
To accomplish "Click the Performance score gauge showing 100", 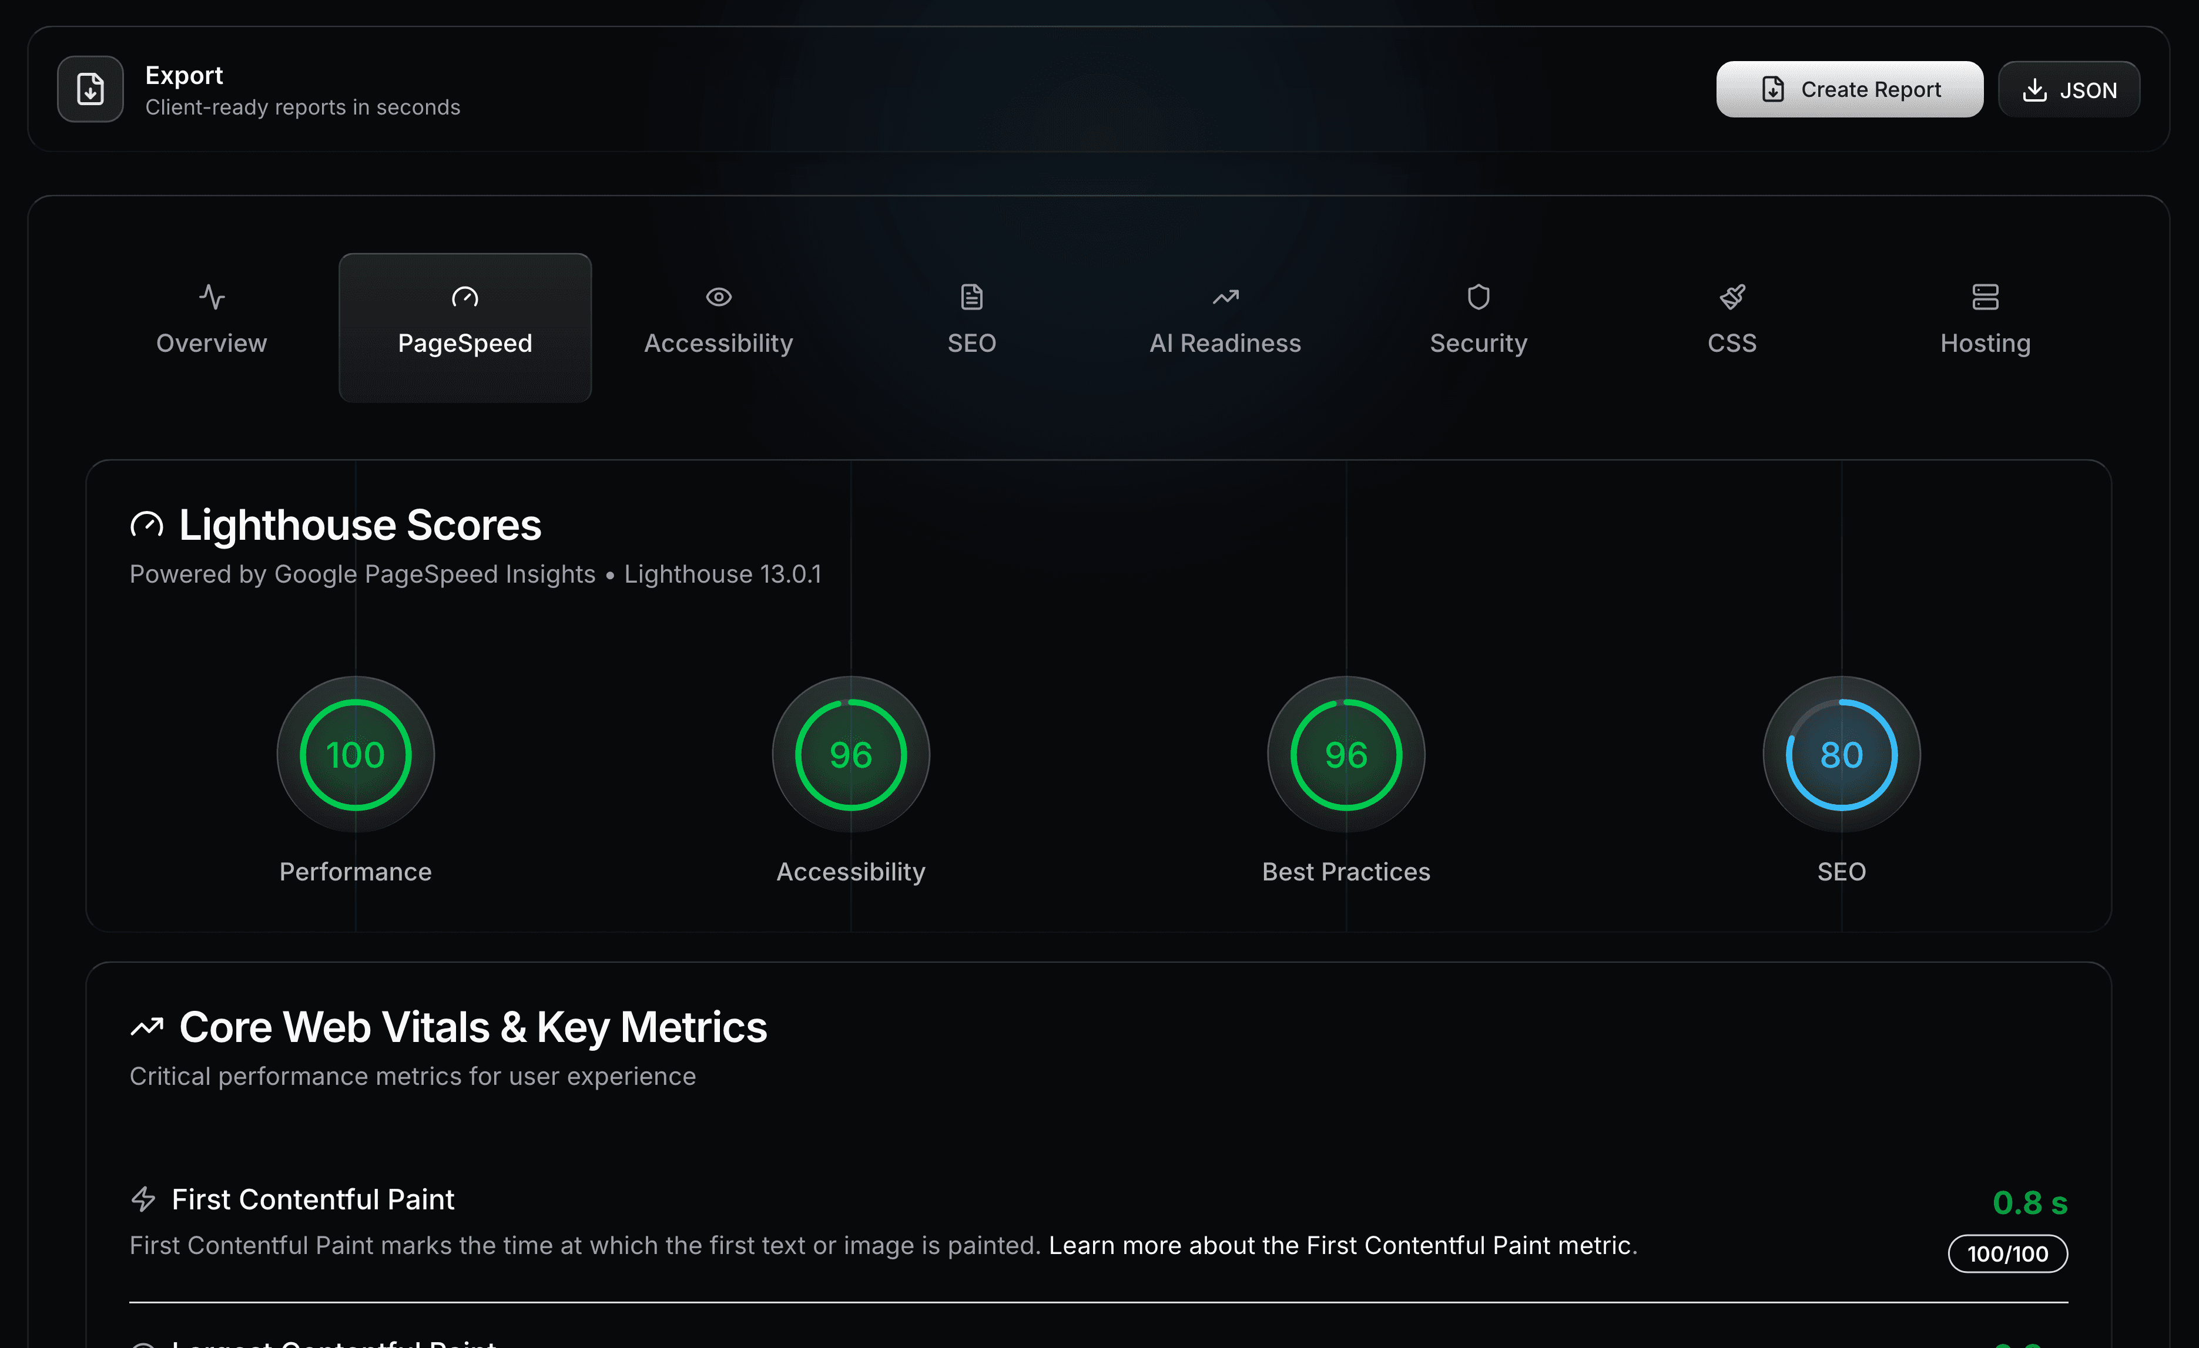I will [x=355, y=755].
